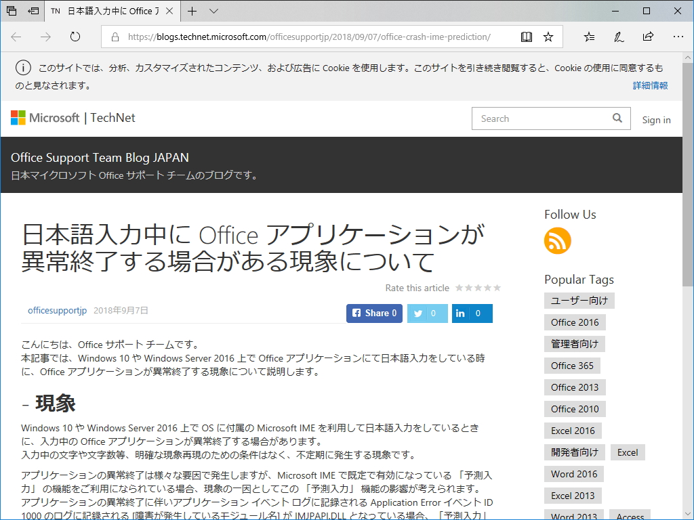Image resolution: width=694 pixels, height=520 pixels.
Task: Open the Edge share icon
Action: [648, 37]
